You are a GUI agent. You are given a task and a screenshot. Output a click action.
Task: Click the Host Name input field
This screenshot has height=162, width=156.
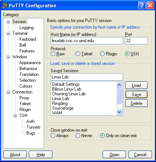click(87, 41)
